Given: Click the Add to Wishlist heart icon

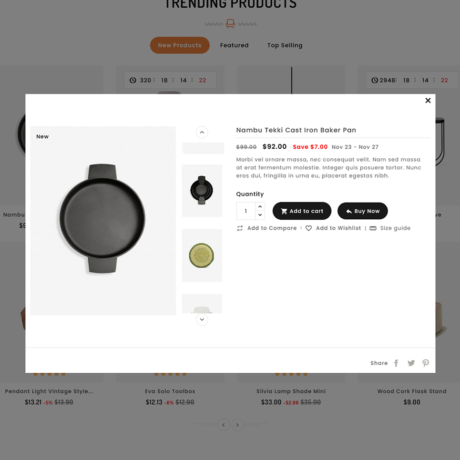Looking at the screenshot, I should (x=308, y=228).
